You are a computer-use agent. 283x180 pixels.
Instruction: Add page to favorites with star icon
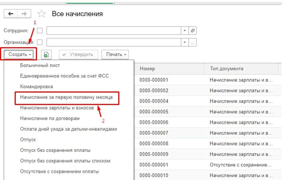click(42, 14)
